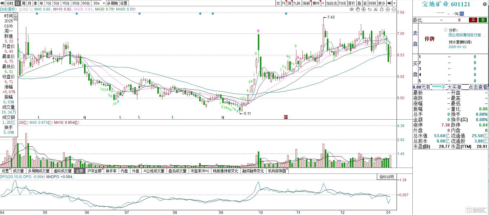Select the 虚拟成交量 tab

[63, 171]
